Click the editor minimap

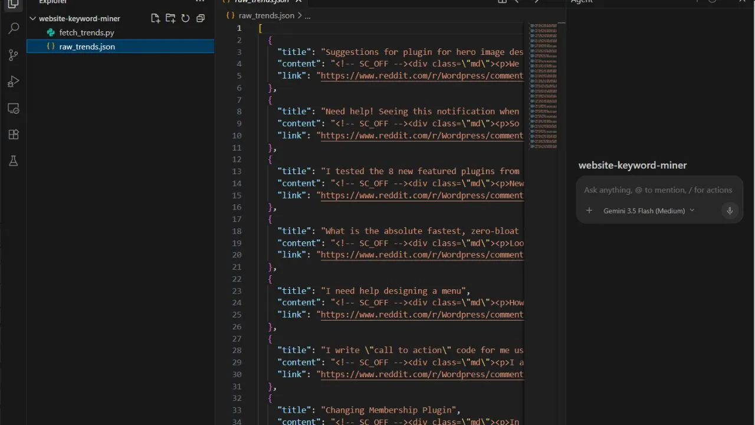click(544, 86)
